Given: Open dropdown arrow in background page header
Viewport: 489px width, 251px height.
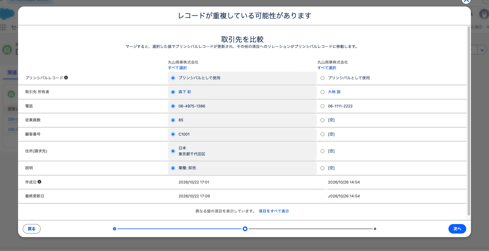Looking at the screenshot, I should click(x=482, y=50).
